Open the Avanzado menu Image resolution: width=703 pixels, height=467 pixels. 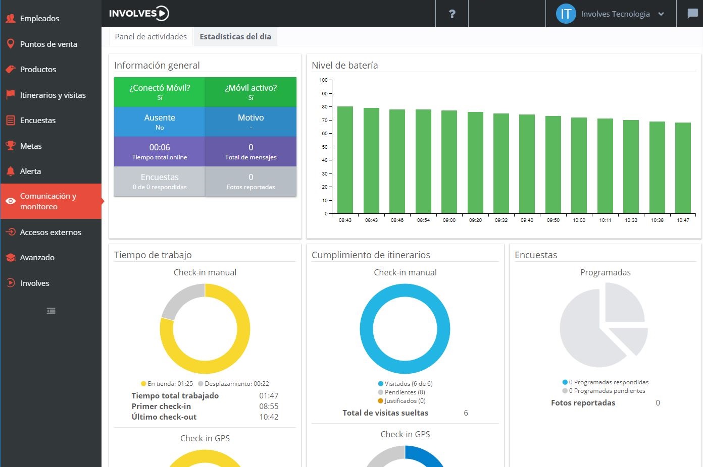[51, 258]
